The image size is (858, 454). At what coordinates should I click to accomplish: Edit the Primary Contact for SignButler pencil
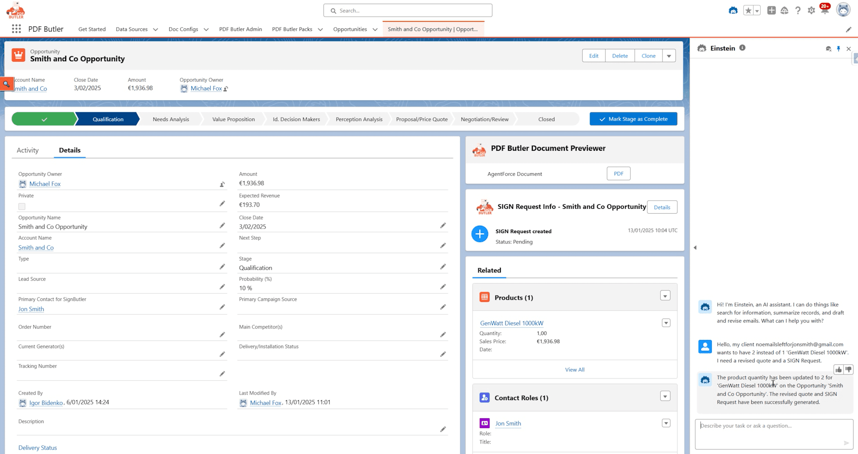tap(222, 307)
